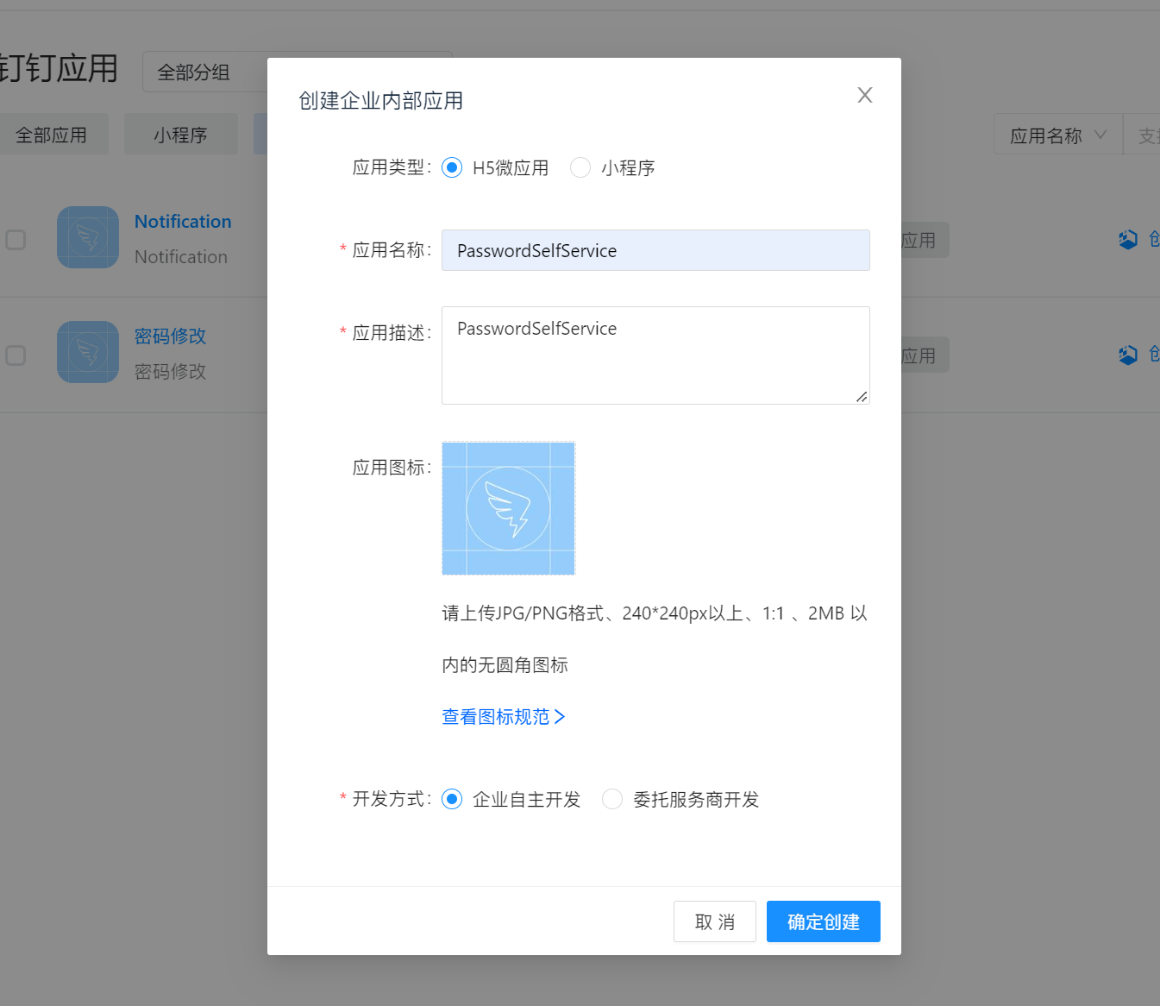Click the app icon upload thumbnail
This screenshot has width=1160, height=1006.
pos(508,508)
